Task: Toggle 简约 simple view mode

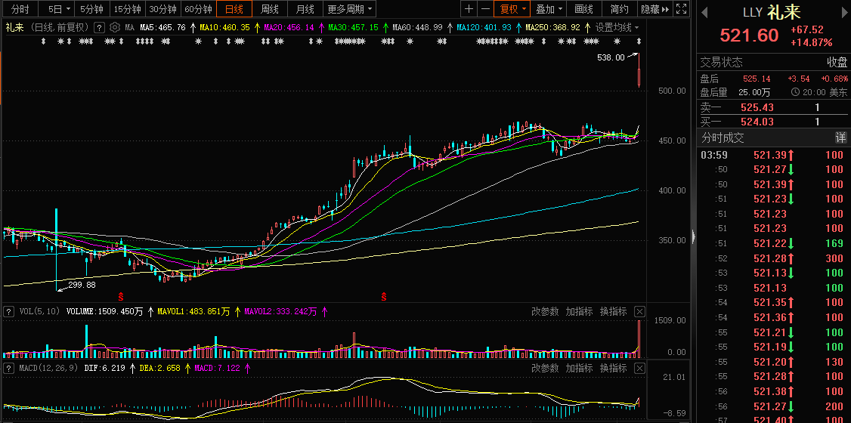Action: point(619,9)
